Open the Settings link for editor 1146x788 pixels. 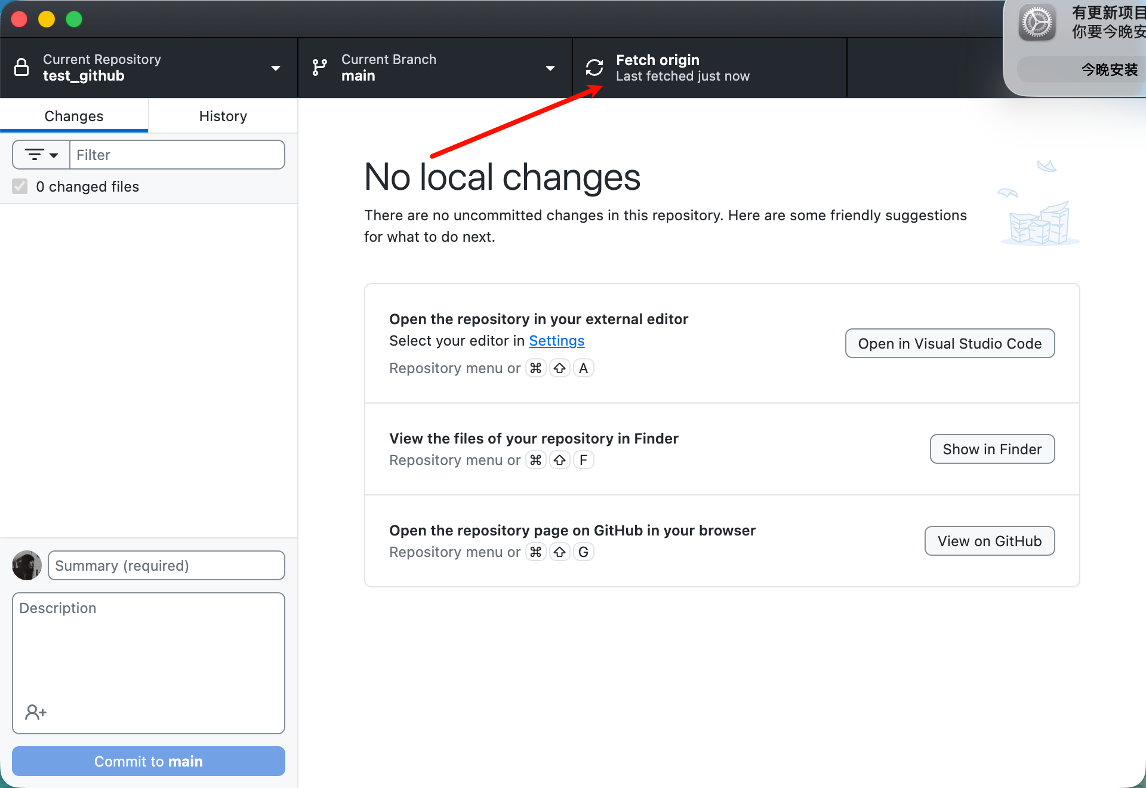click(x=556, y=341)
